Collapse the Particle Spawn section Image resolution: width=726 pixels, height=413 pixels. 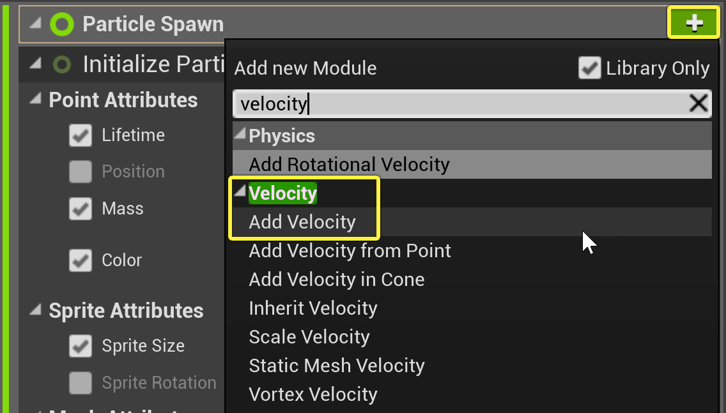(35, 24)
